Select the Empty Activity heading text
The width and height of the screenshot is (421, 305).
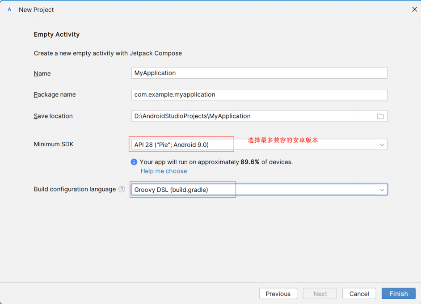coord(57,34)
